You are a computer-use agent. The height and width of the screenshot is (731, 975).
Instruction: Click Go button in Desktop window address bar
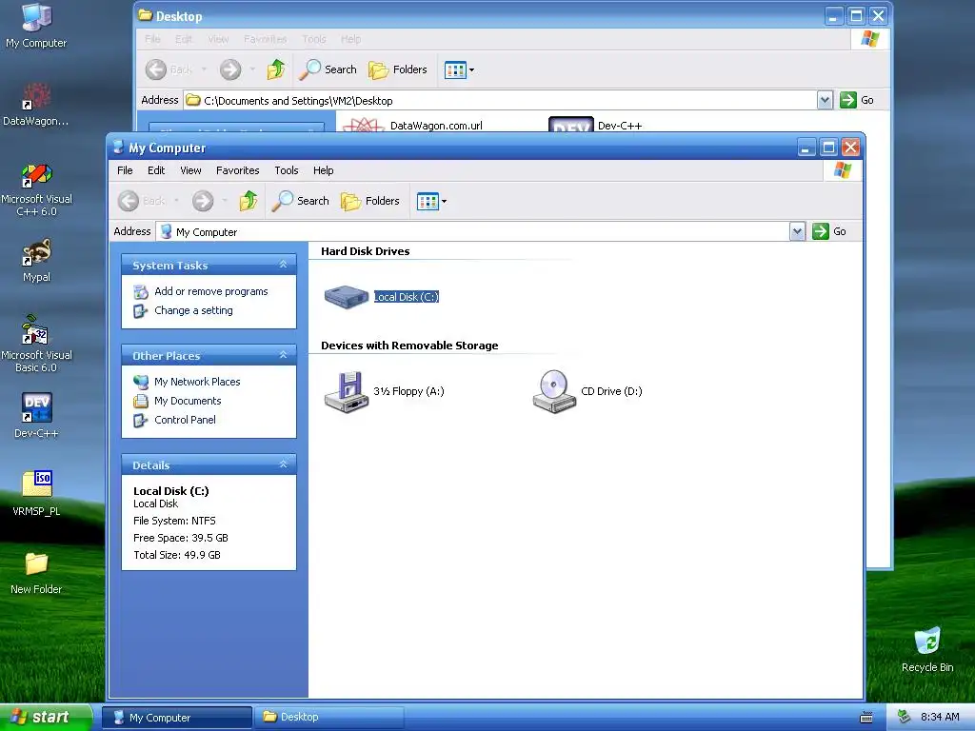pyautogui.click(x=858, y=100)
